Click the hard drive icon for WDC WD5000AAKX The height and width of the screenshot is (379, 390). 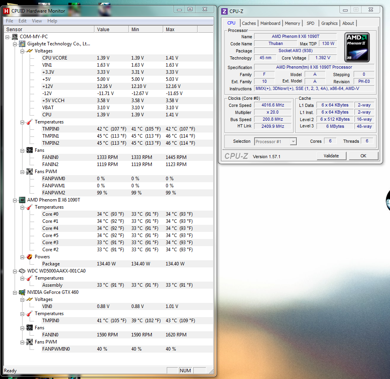pos(22,271)
